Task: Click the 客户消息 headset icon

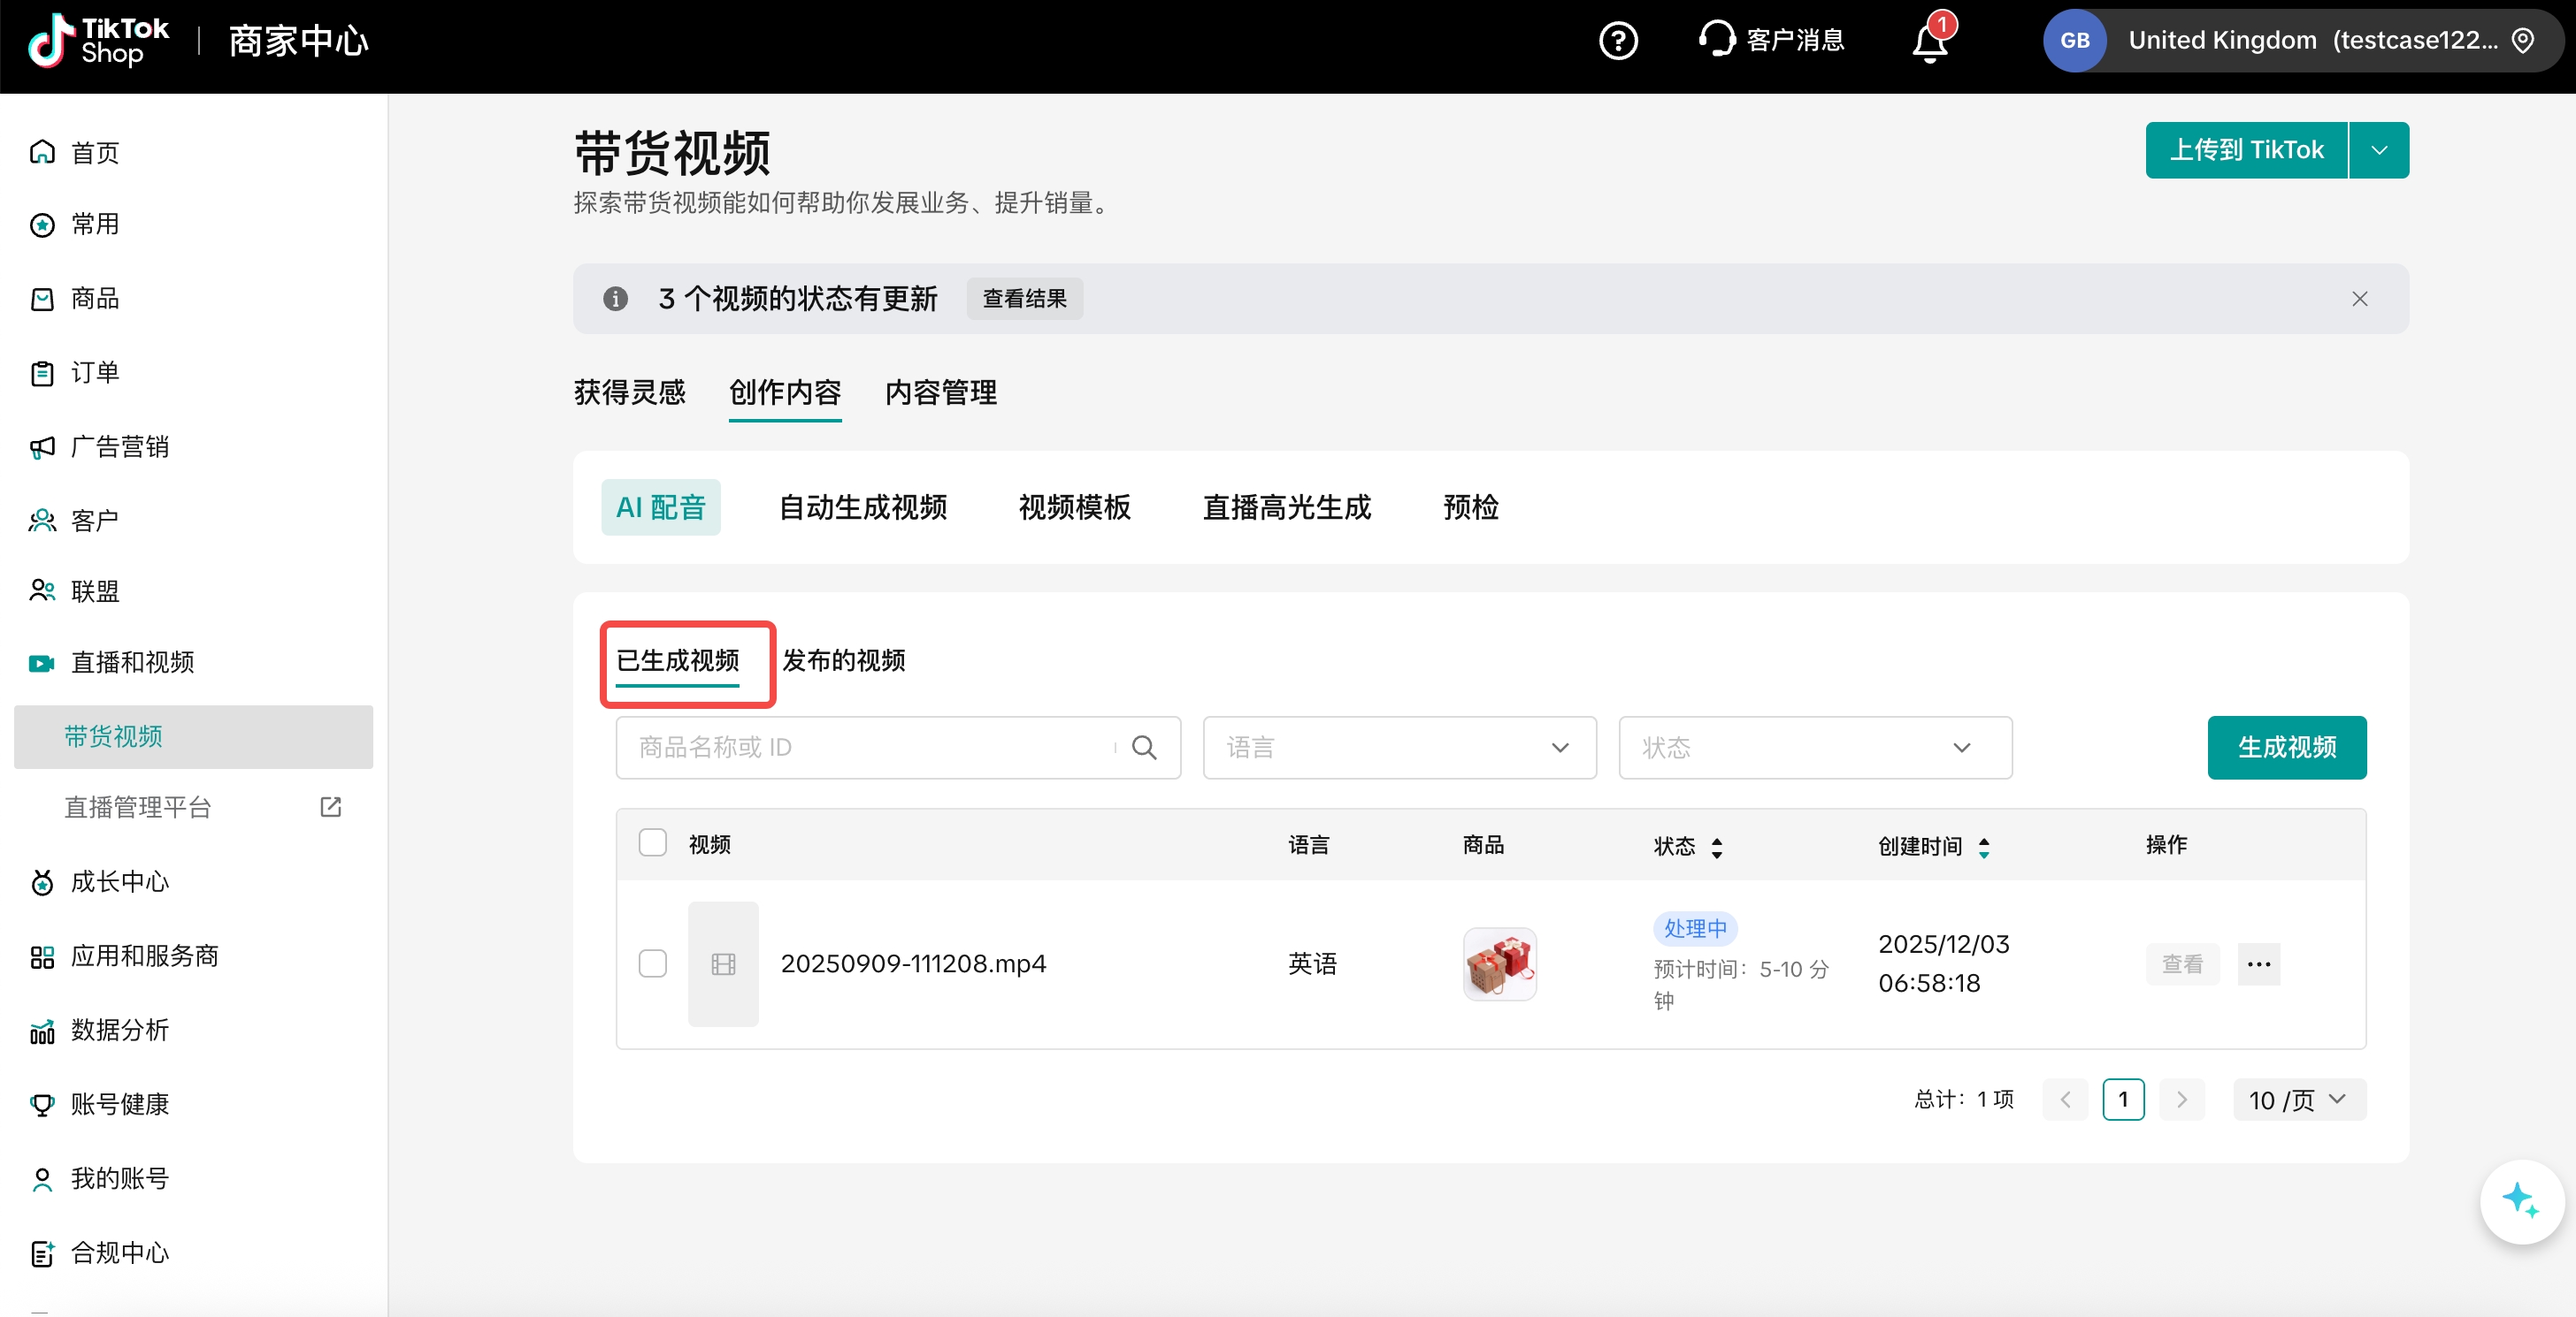Action: tap(1716, 40)
